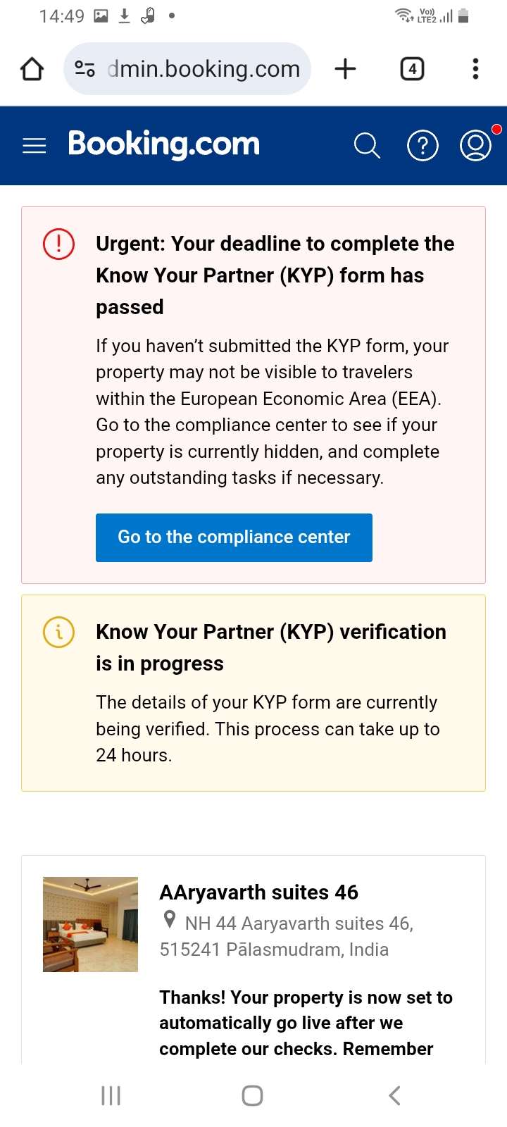Open the hamburger navigation menu

click(x=35, y=146)
